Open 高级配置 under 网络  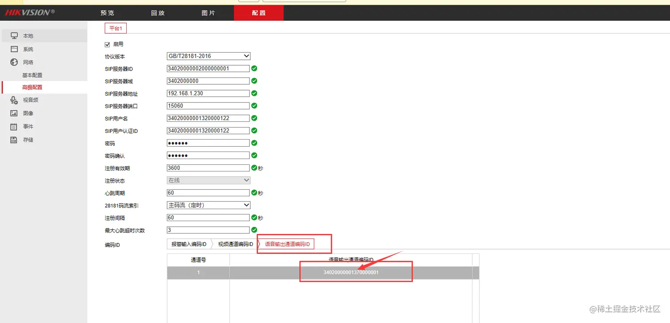point(32,87)
